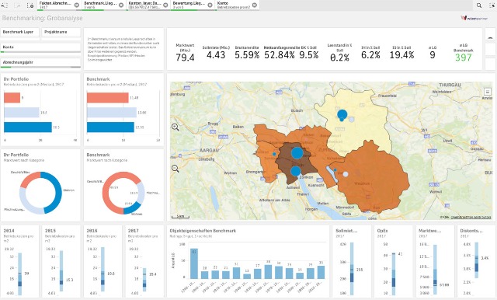The image size is (497, 300).
Task: Clear all selections using toolbar icon
Action: click(30, 5)
